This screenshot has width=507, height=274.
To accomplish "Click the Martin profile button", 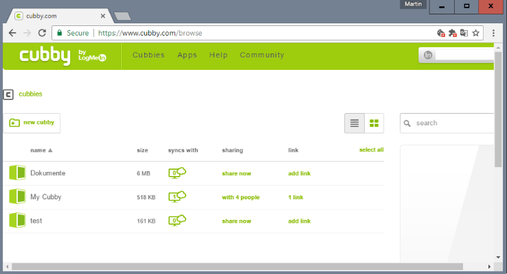I will pyautogui.click(x=414, y=4).
